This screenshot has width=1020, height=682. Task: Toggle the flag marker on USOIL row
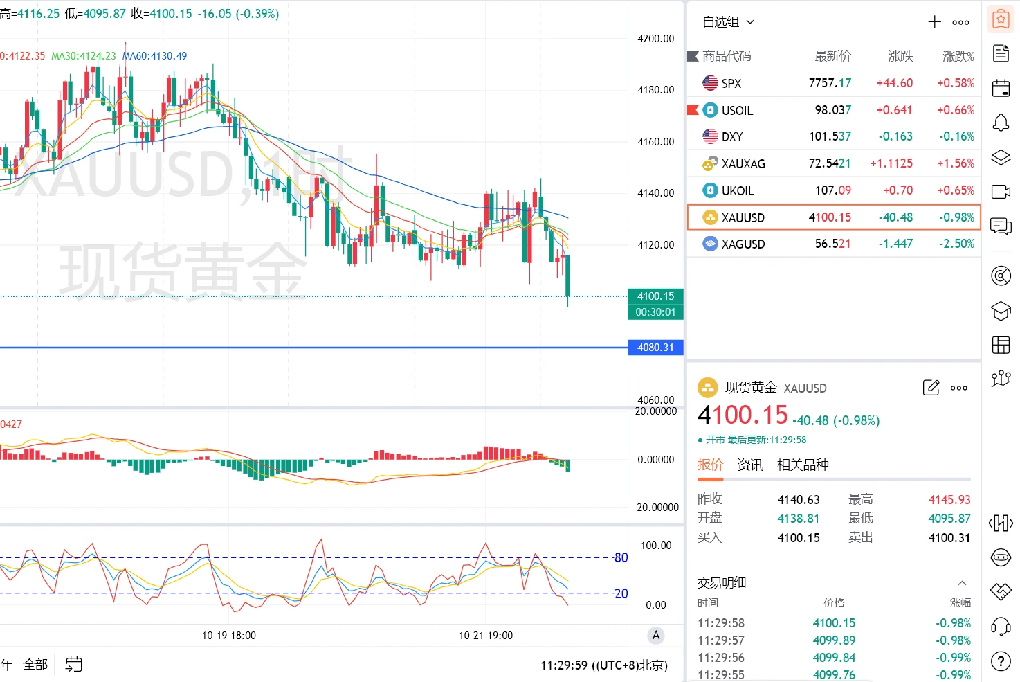[693, 110]
